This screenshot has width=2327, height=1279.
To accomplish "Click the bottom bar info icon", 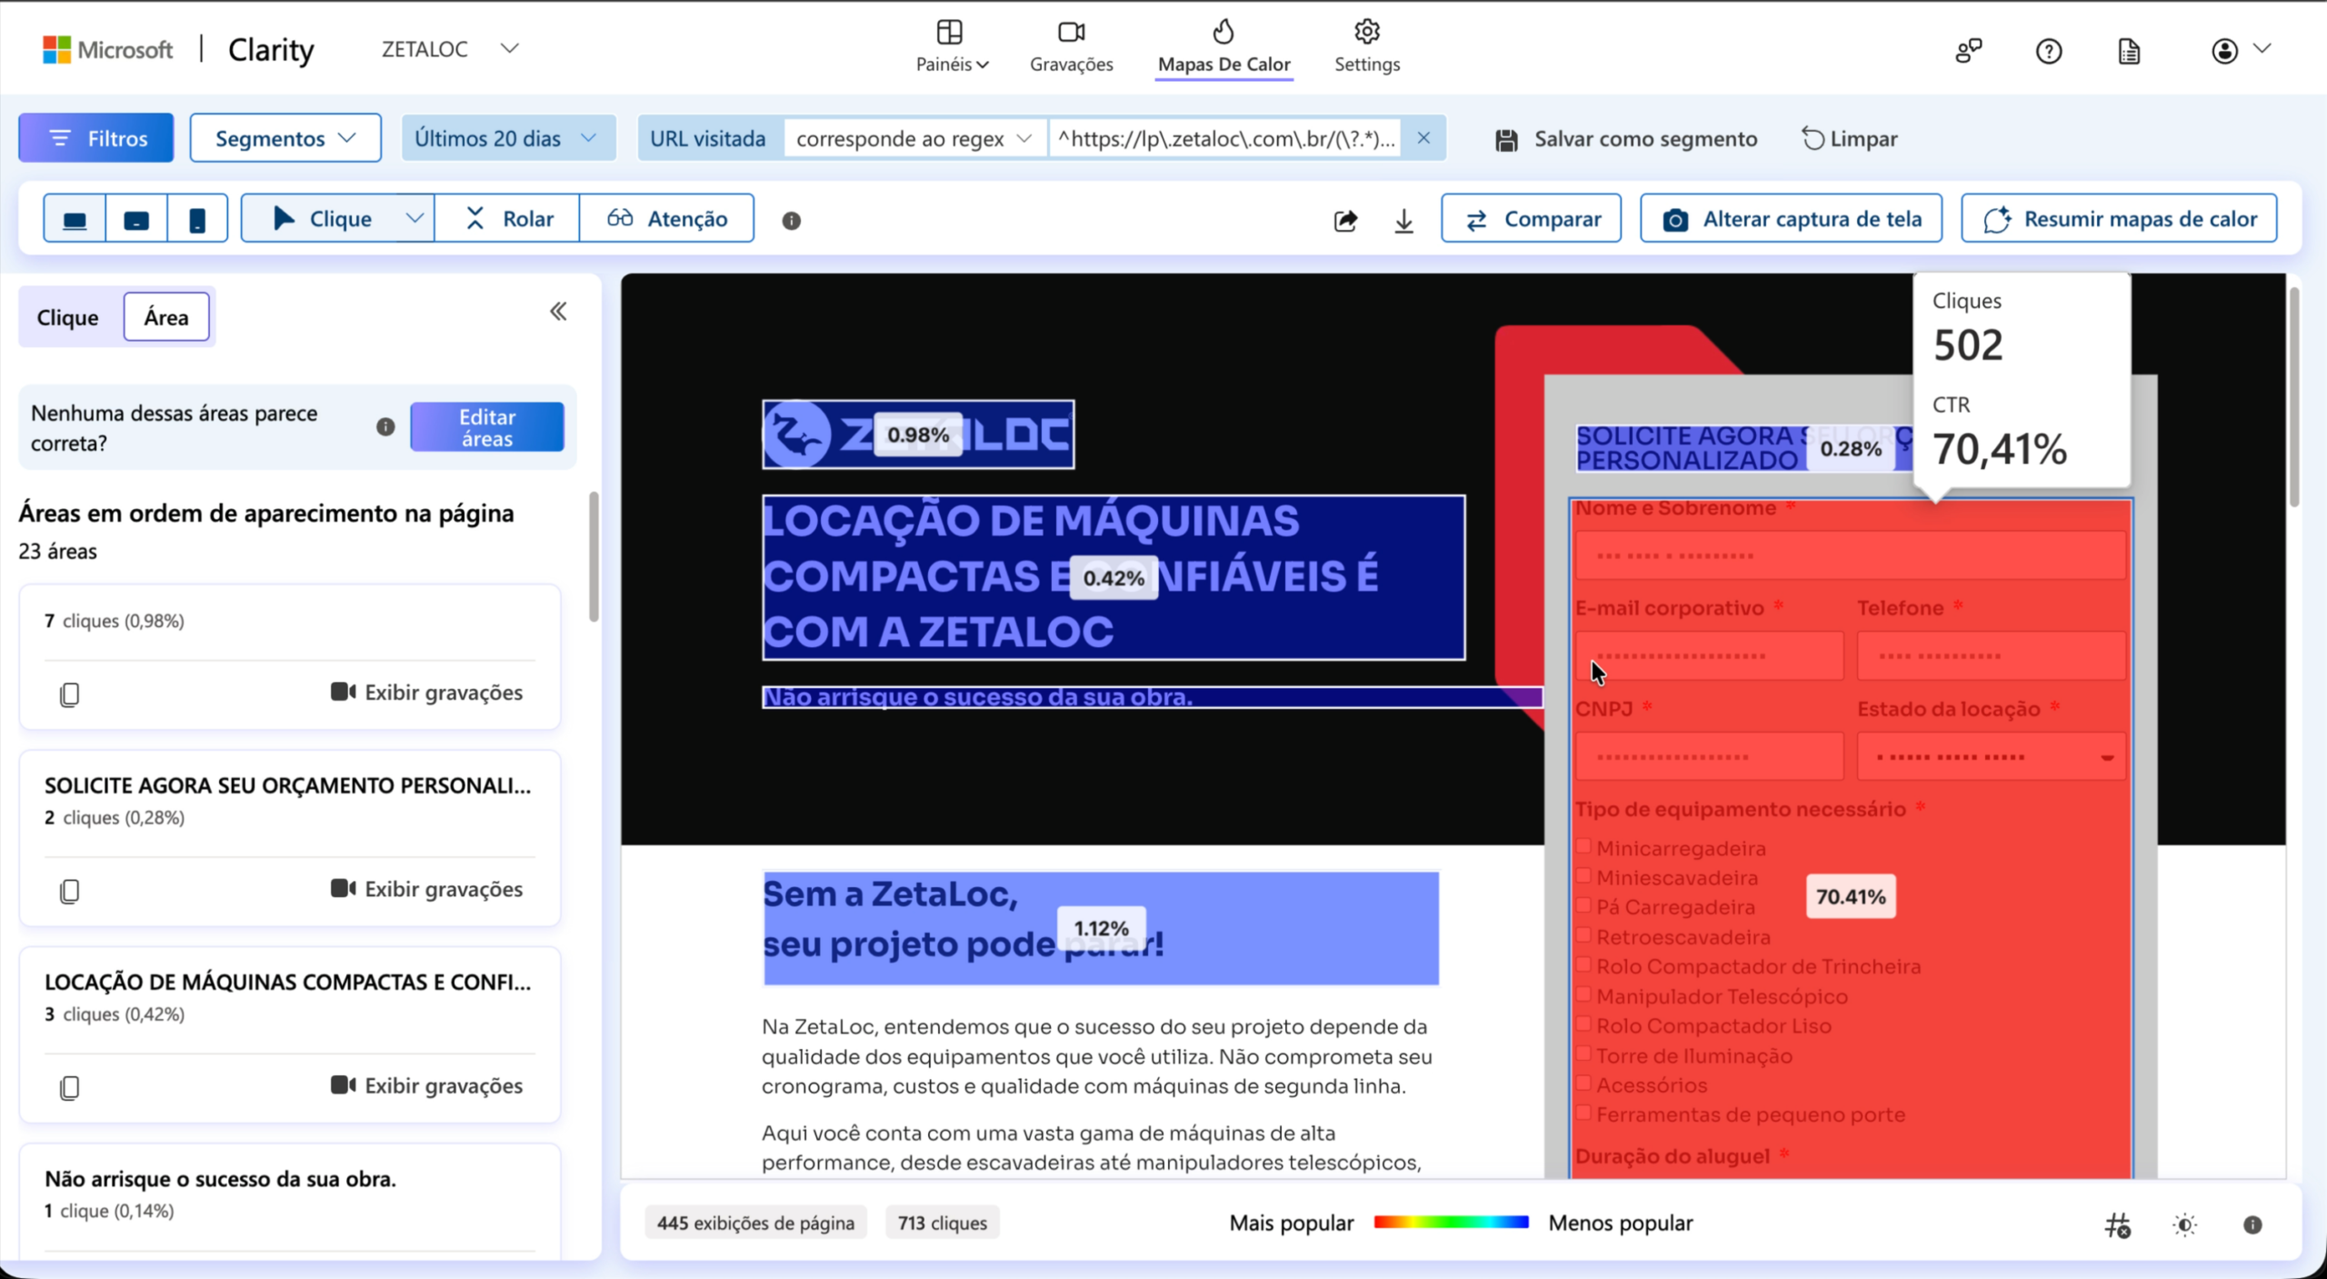I will coord(2252,1225).
